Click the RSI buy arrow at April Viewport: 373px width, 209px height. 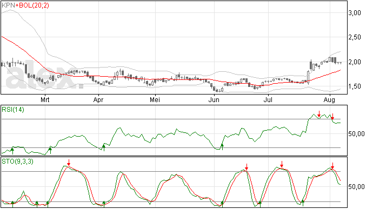pyautogui.click(x=104, y=147)
